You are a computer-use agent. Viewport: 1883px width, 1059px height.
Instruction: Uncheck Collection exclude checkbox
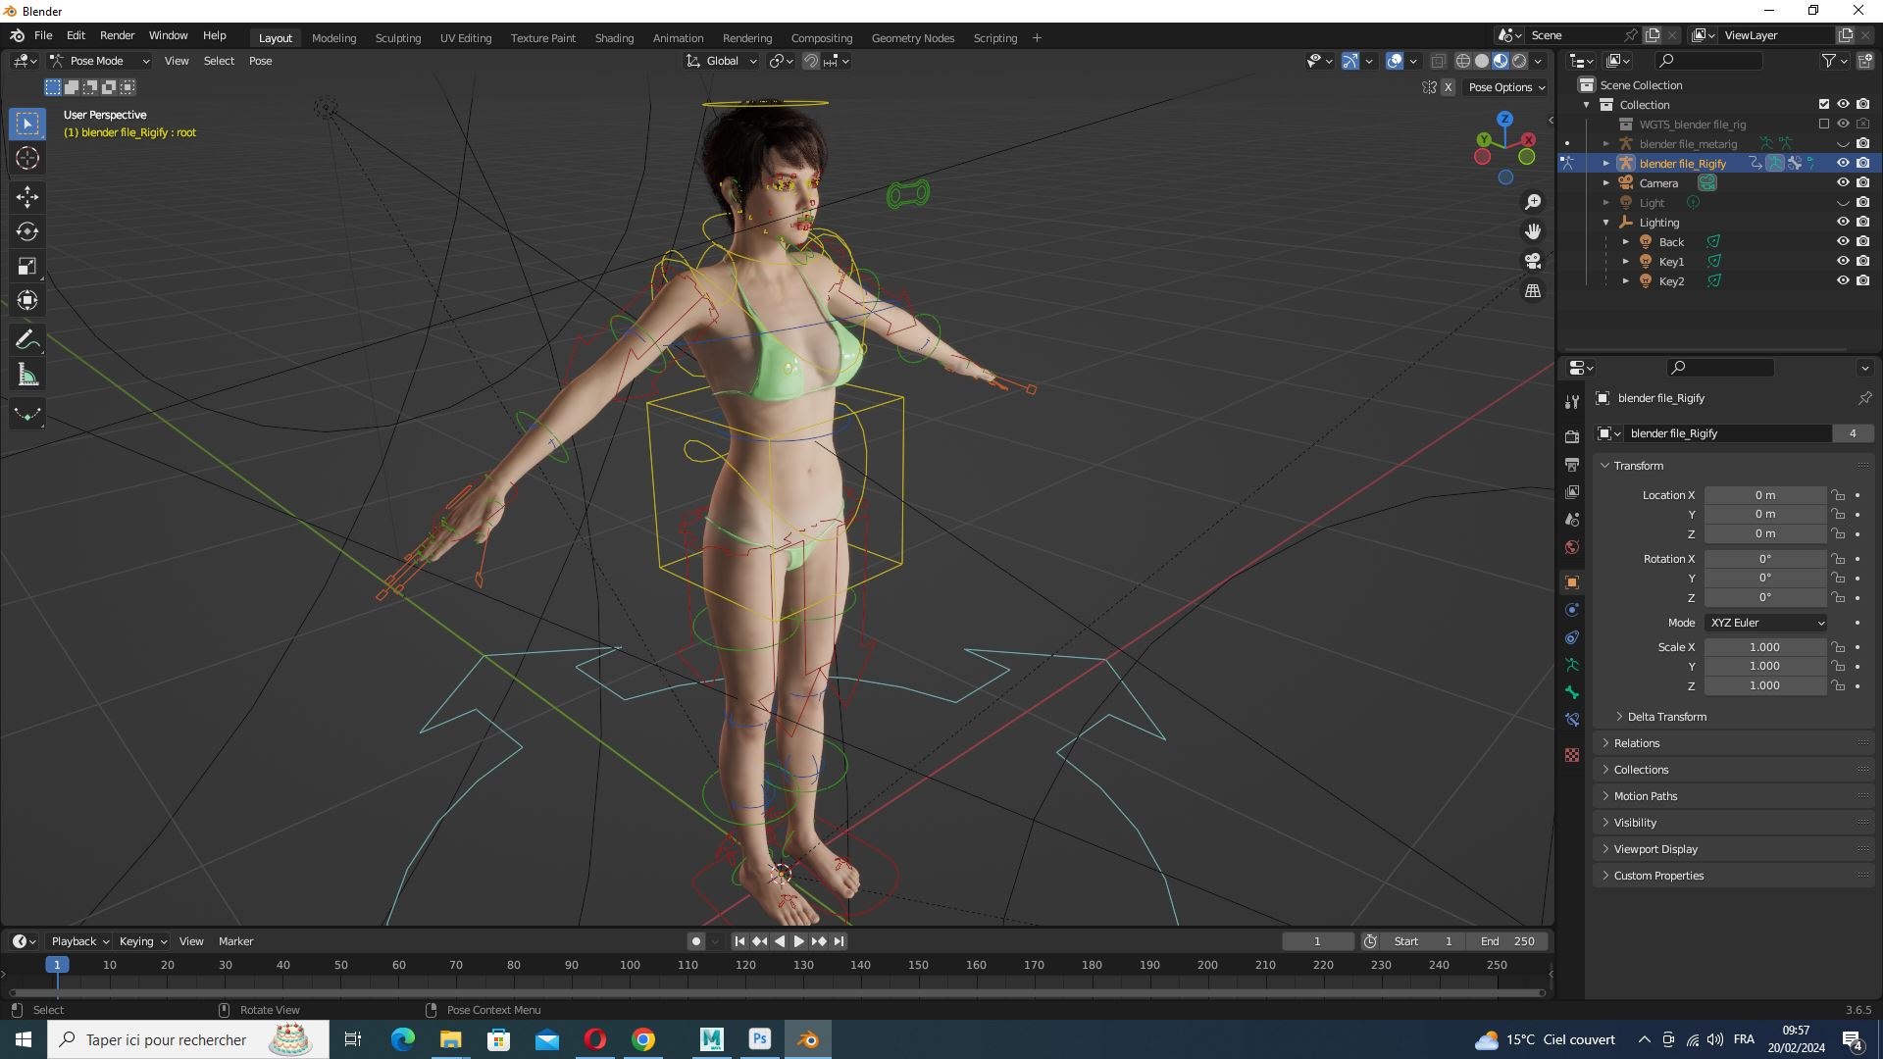click(1823, 105)
